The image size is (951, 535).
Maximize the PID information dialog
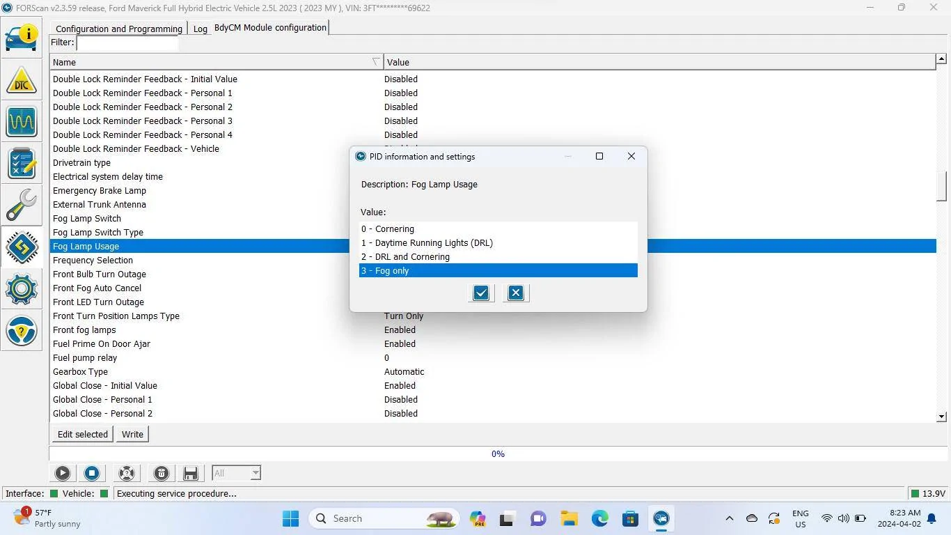[599, 156]
